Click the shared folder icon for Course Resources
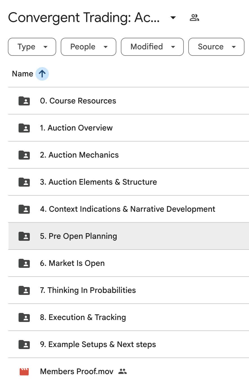The image size is (249, 384). (x=24, y=101)
